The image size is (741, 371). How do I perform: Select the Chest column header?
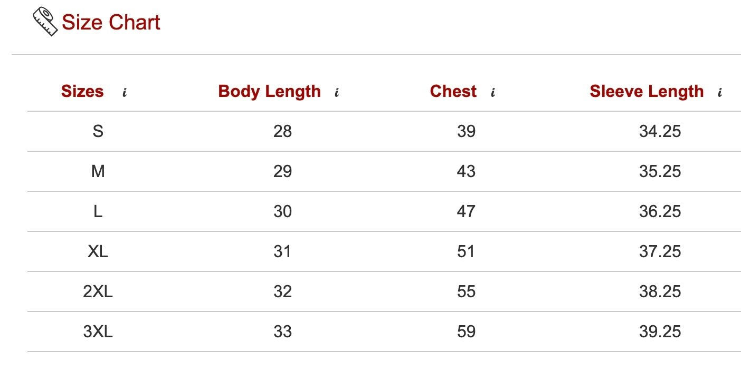coord(453,91)
